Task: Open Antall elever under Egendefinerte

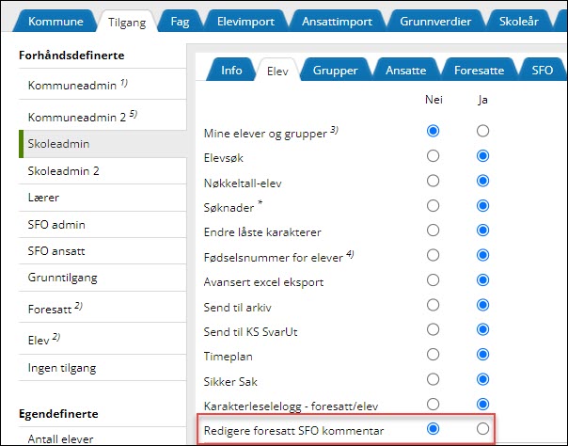Action: tap(62, 438)
